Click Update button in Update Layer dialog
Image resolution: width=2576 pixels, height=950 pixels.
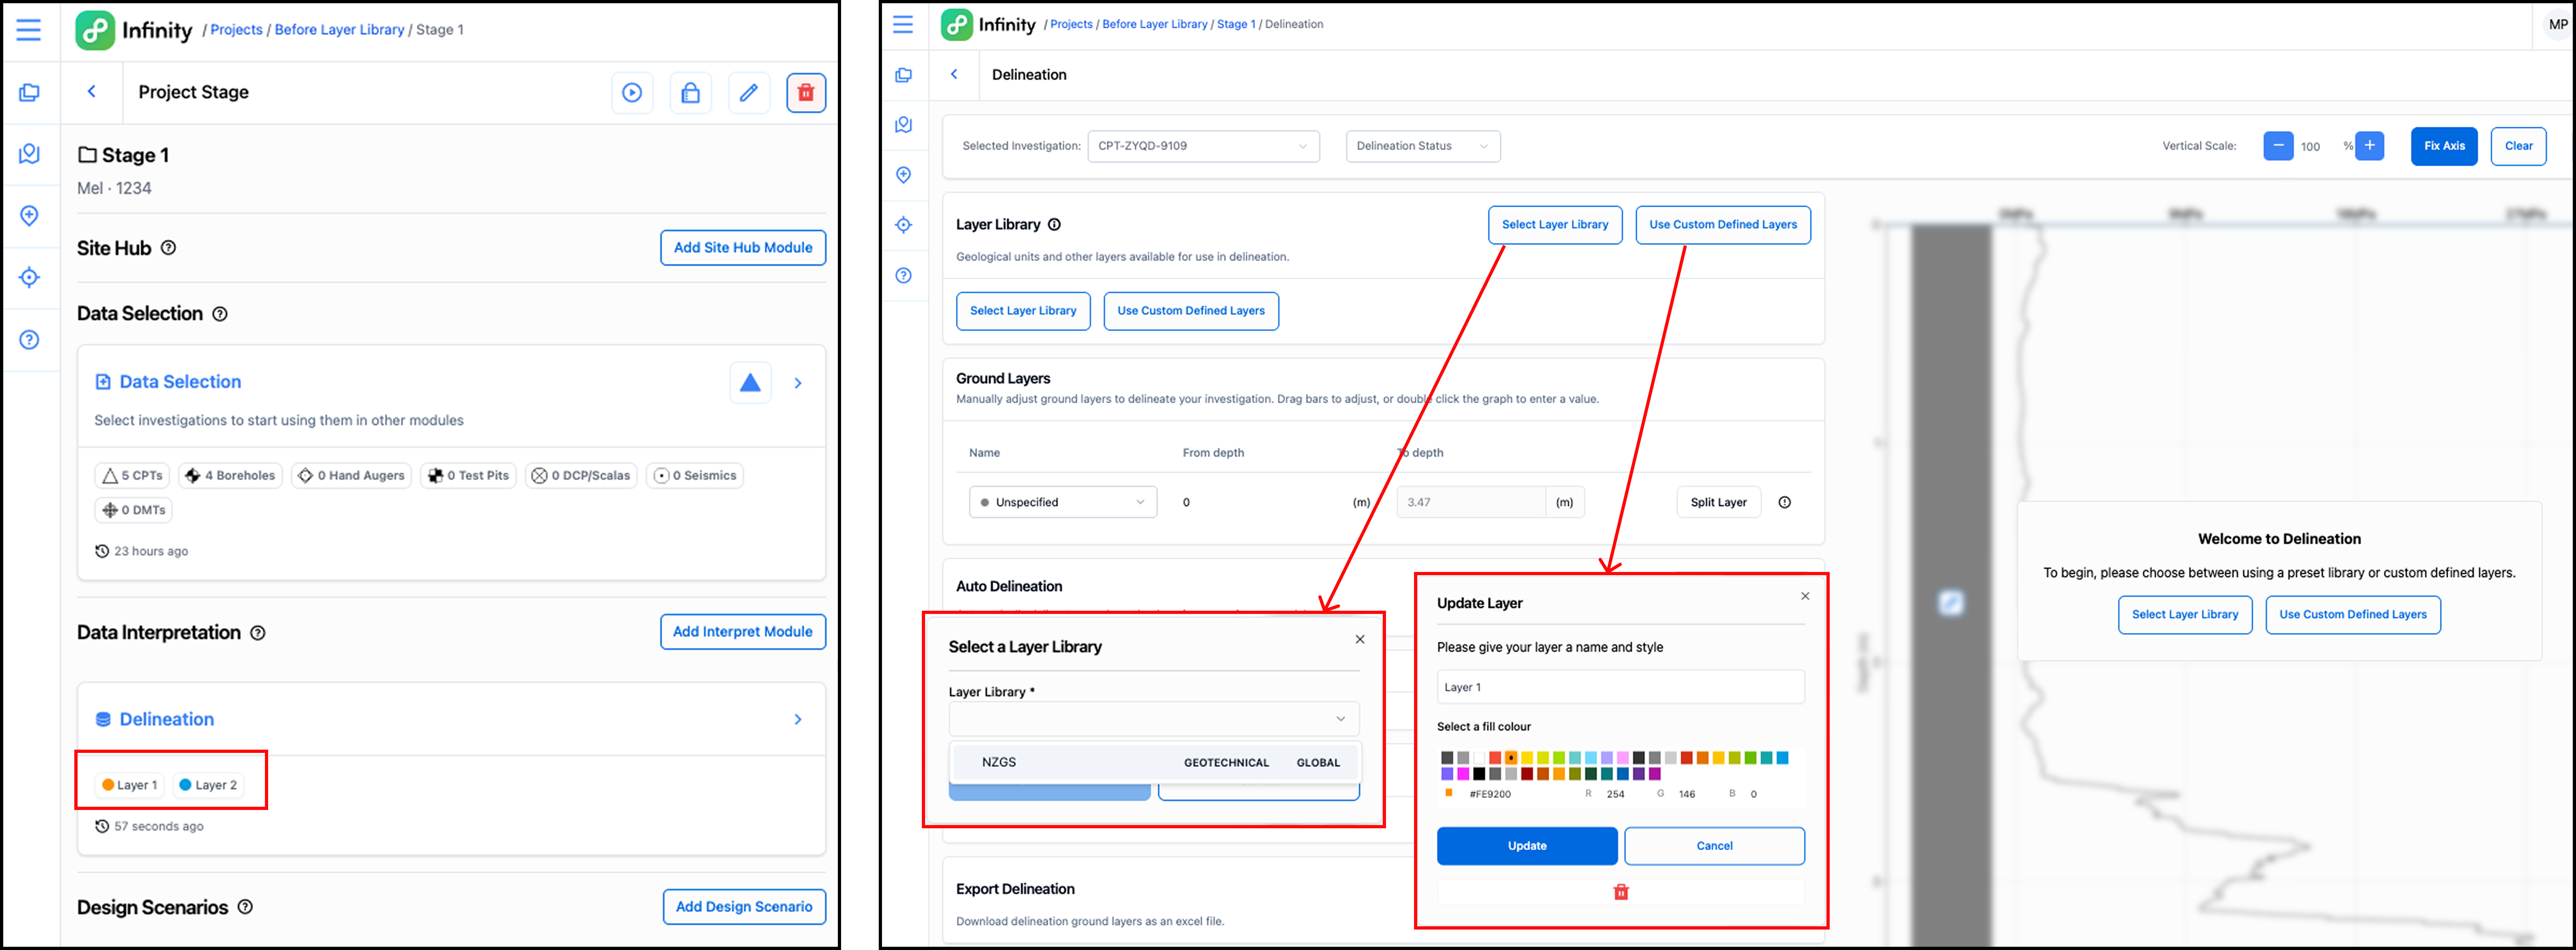click(x=1527, y=846)
